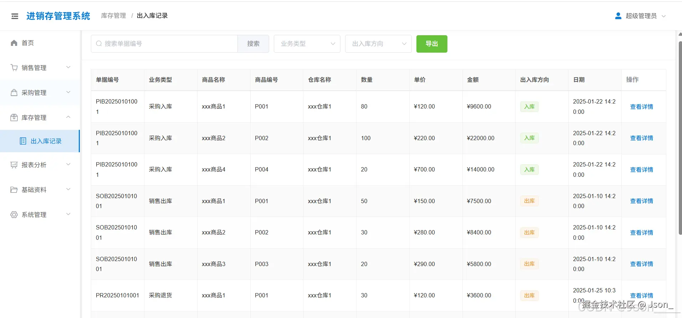Open the 业务类型 dropdown
Viewport: 682px width, 318px height.
tap(307, 44)
